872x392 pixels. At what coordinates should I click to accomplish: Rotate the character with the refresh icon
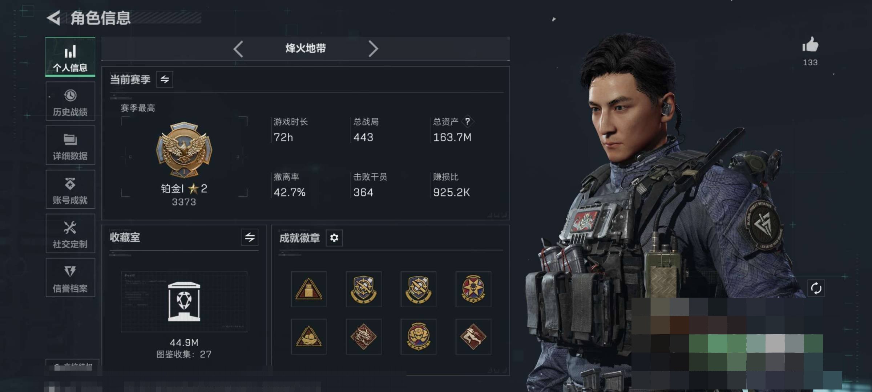(x=816, y=288)
